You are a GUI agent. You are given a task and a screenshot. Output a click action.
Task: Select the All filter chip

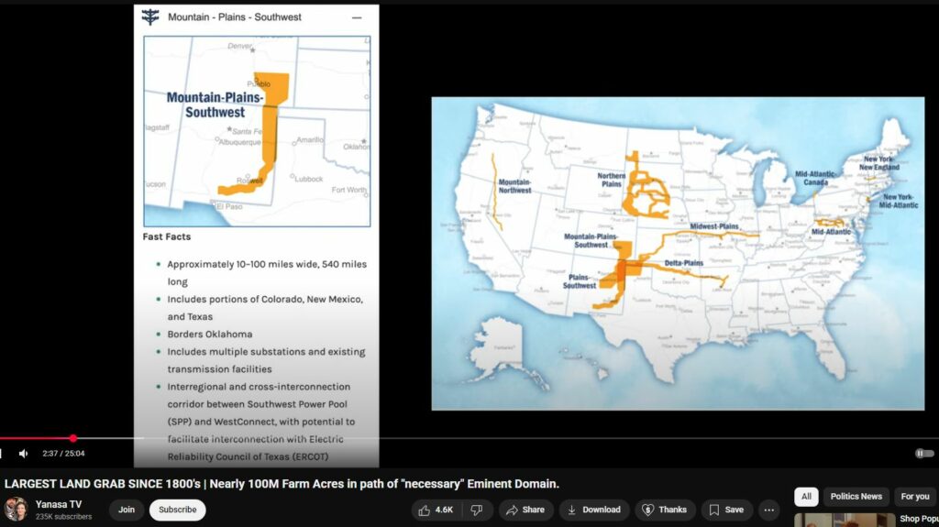(806, 497)
